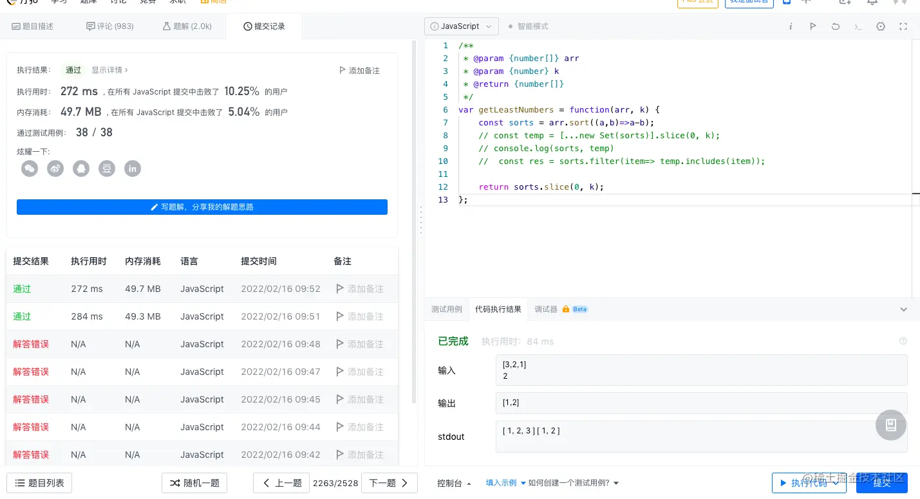Open the 通过 submission with 284 ms
Screen dimensions: 920x499
click(22, 316)
